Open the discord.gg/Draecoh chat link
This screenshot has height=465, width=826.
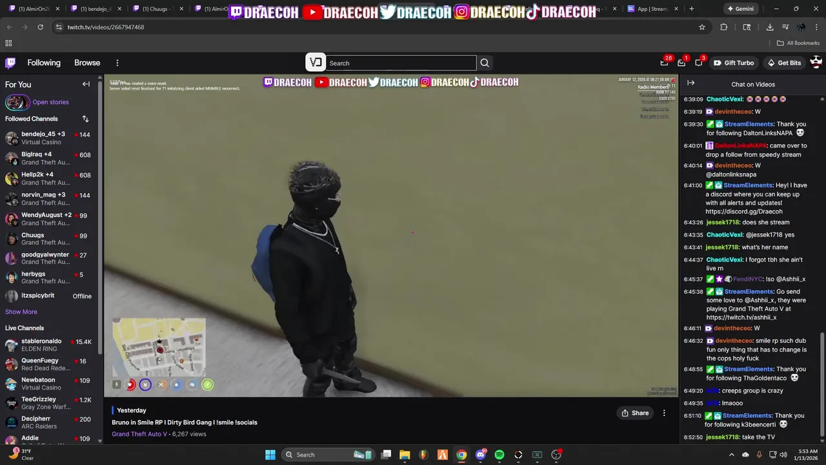(744, 211)
